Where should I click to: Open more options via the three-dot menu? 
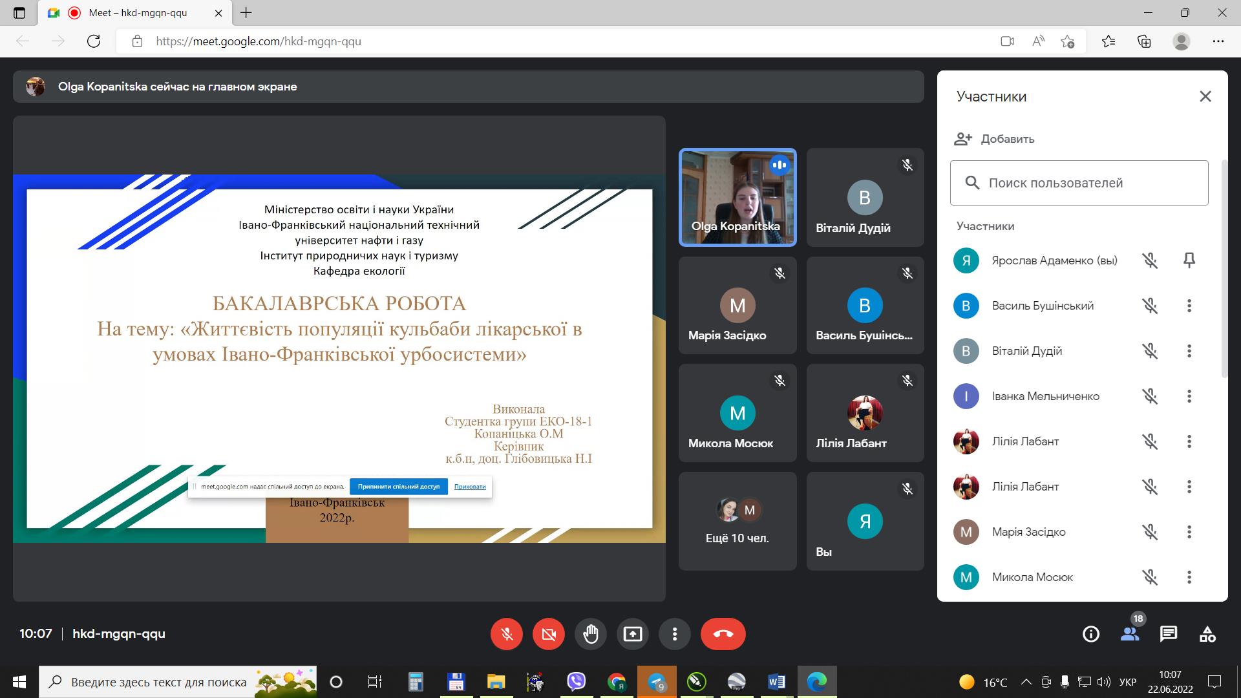(675, 634)
